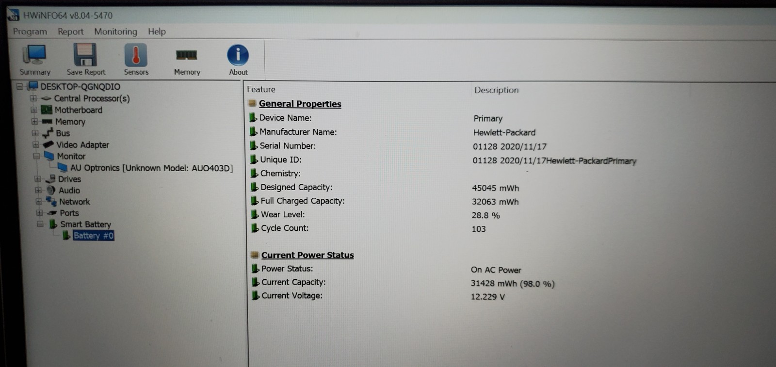The image size is (776, 367).
Task: Click the Hewlett-Packard manufacturer value
Action: click(x=504, y=132)
